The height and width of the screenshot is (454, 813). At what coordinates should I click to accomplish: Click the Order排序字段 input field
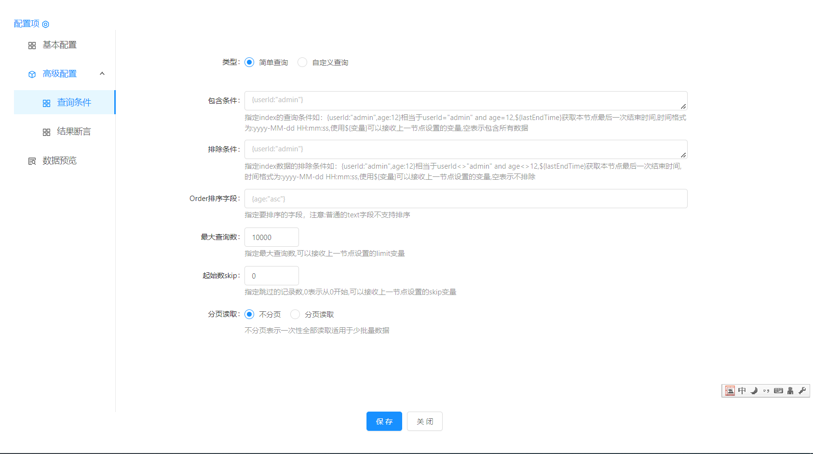tap(465, 199)
